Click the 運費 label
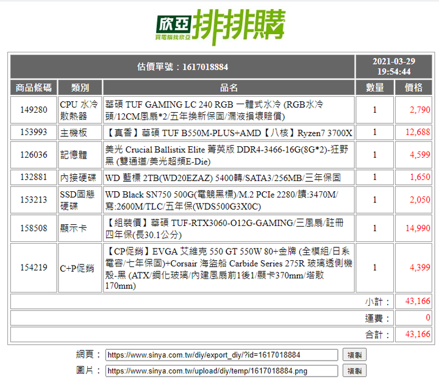Screen dimensions: 439x382 pos(377,318)
